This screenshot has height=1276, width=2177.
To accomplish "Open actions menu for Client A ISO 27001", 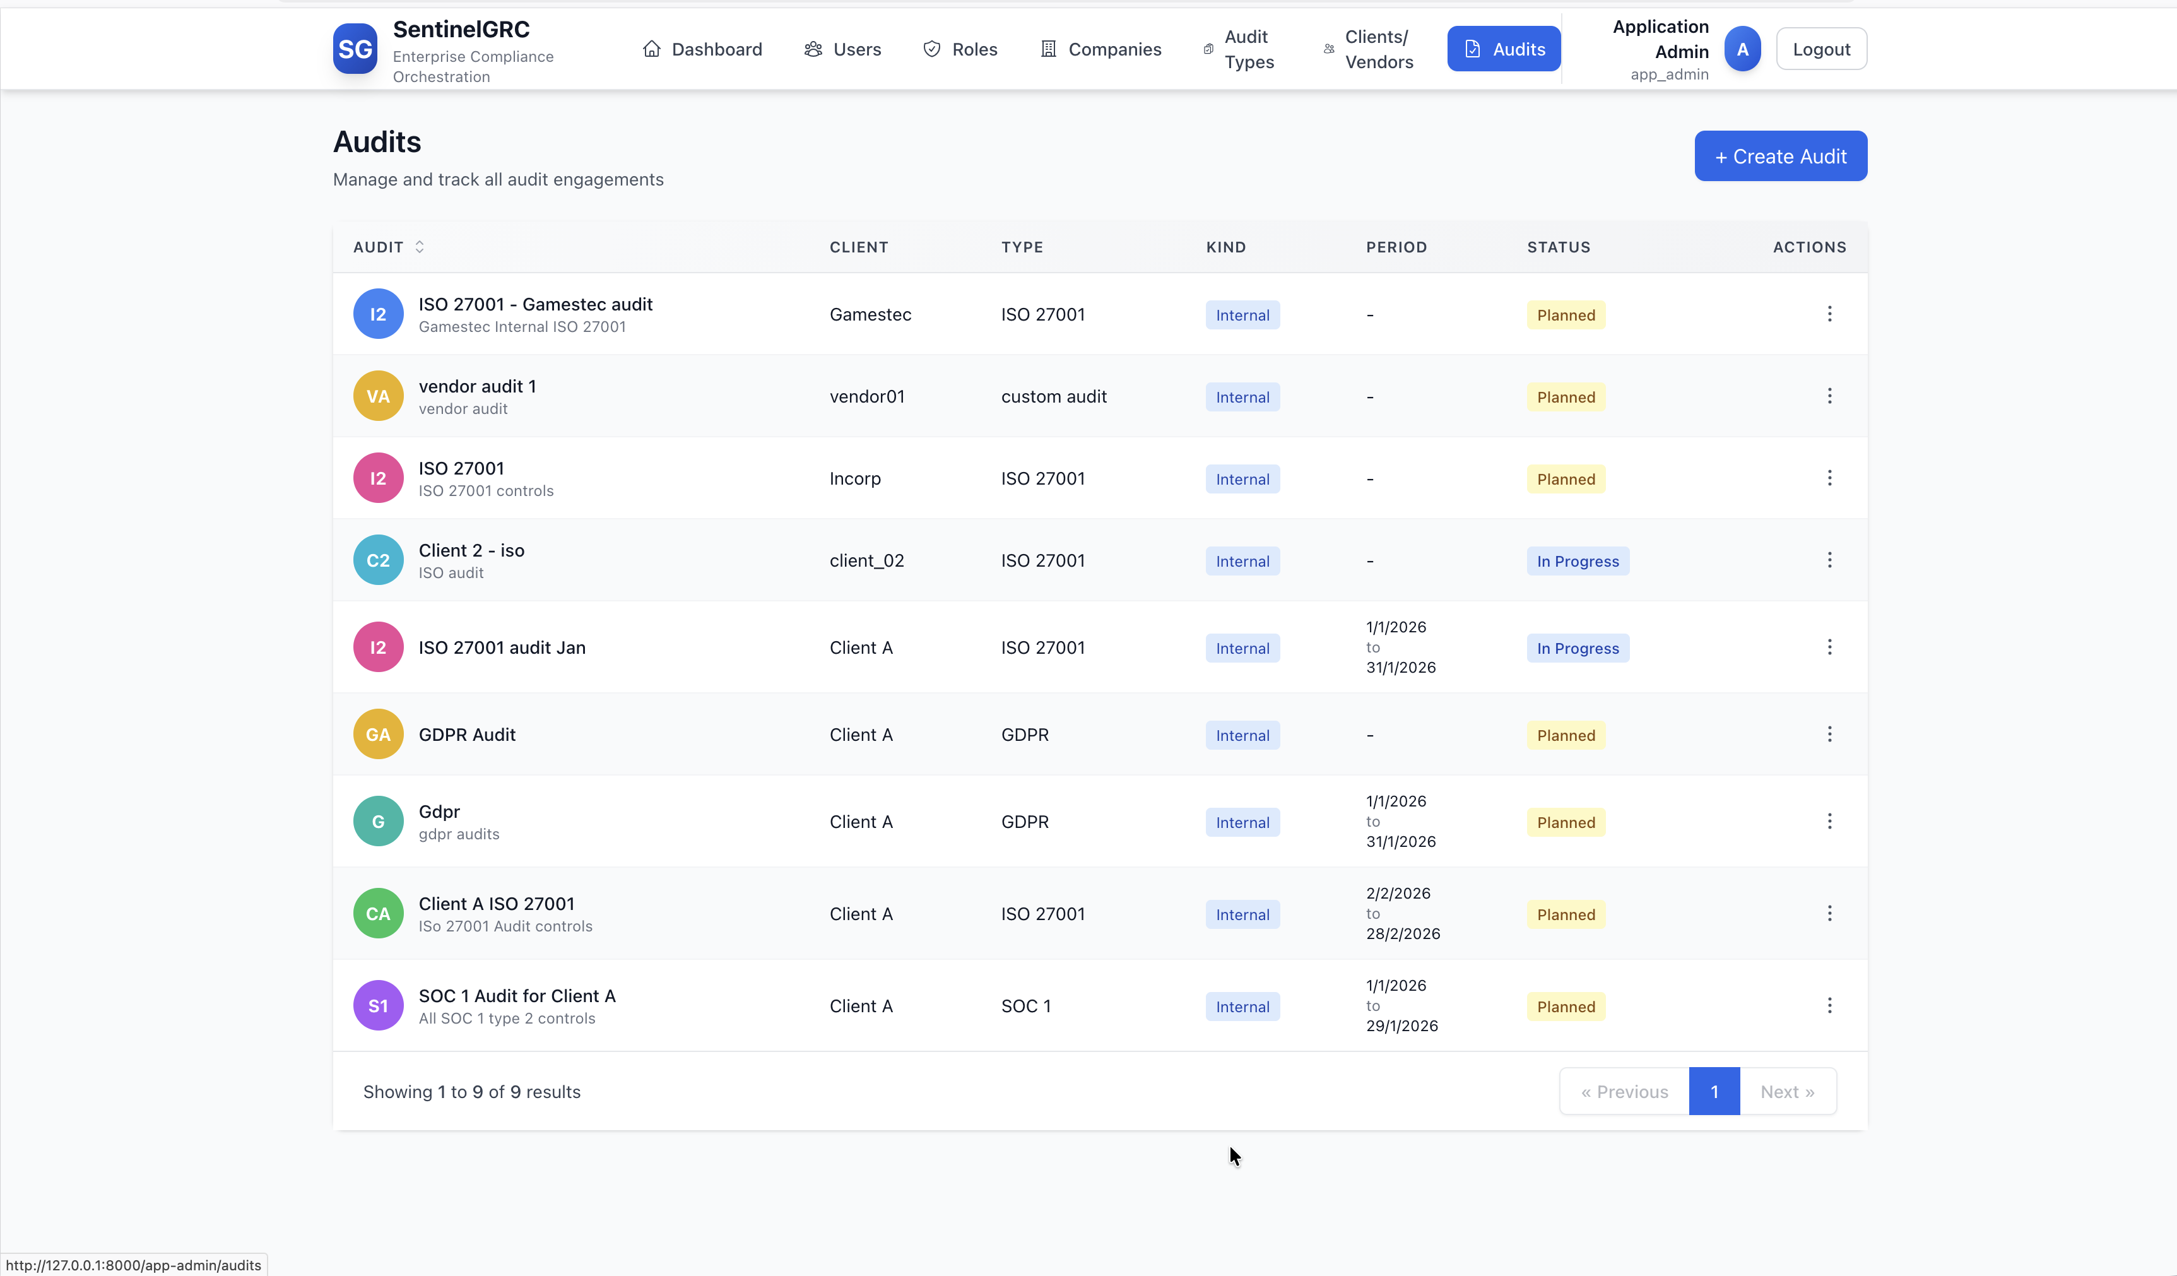I will [1829, 913].
